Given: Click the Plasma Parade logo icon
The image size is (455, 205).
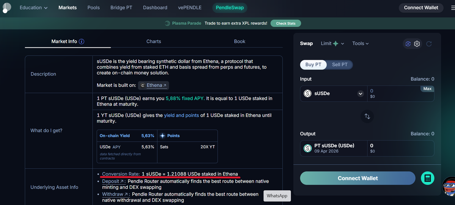Looking at the screenshot, I should [167, 23].
